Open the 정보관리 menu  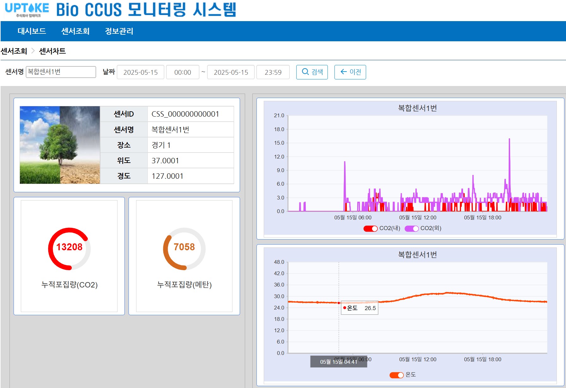pos(119,31)
